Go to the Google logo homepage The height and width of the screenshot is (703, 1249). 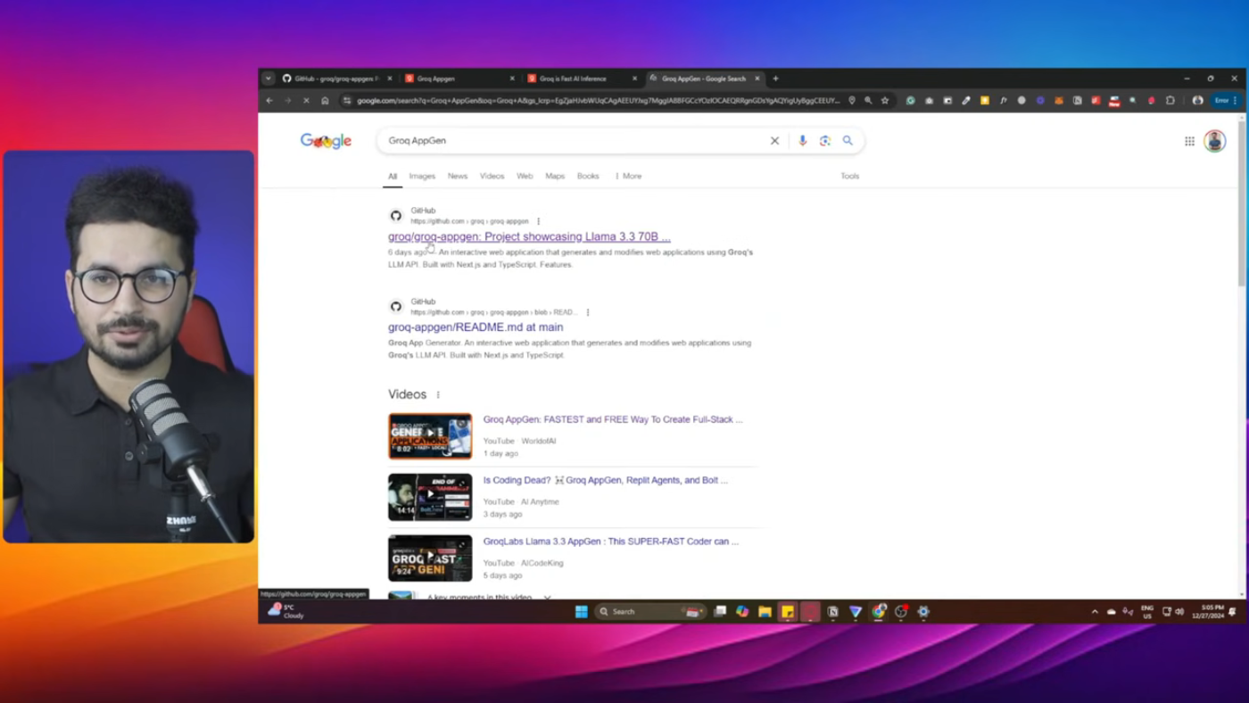326,141
